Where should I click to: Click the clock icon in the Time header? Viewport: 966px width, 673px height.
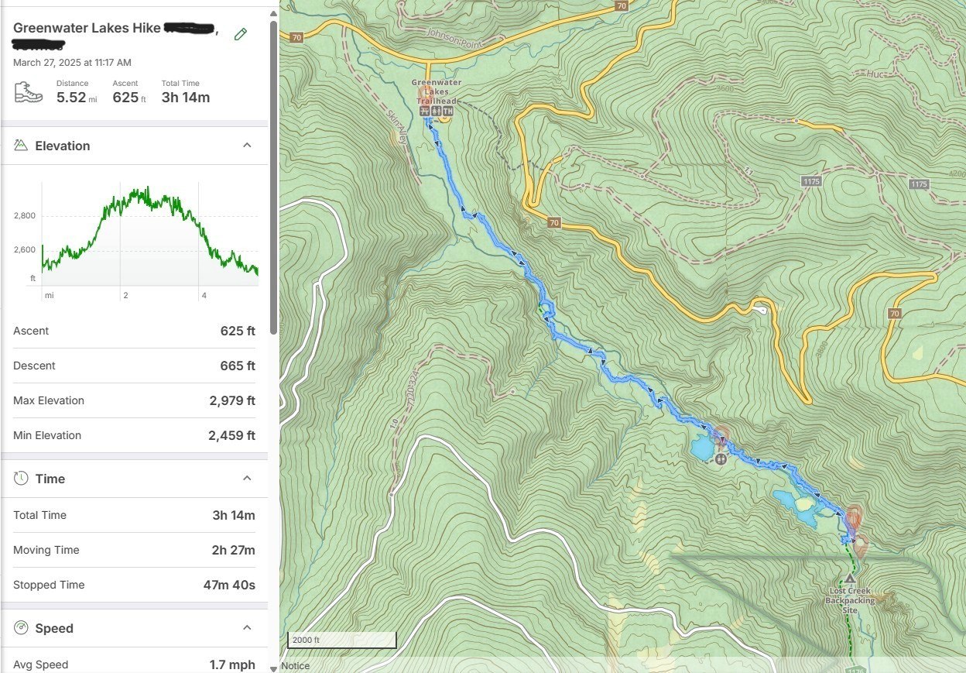point(21,479)
